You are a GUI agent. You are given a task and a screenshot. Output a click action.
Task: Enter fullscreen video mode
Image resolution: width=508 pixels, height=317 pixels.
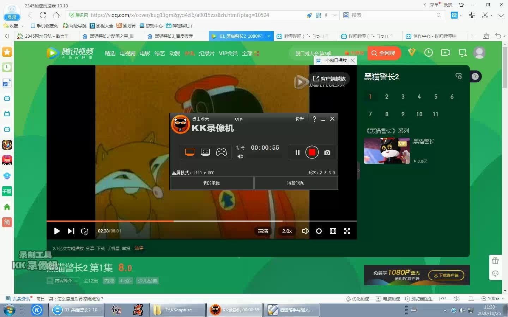[347, 231]
